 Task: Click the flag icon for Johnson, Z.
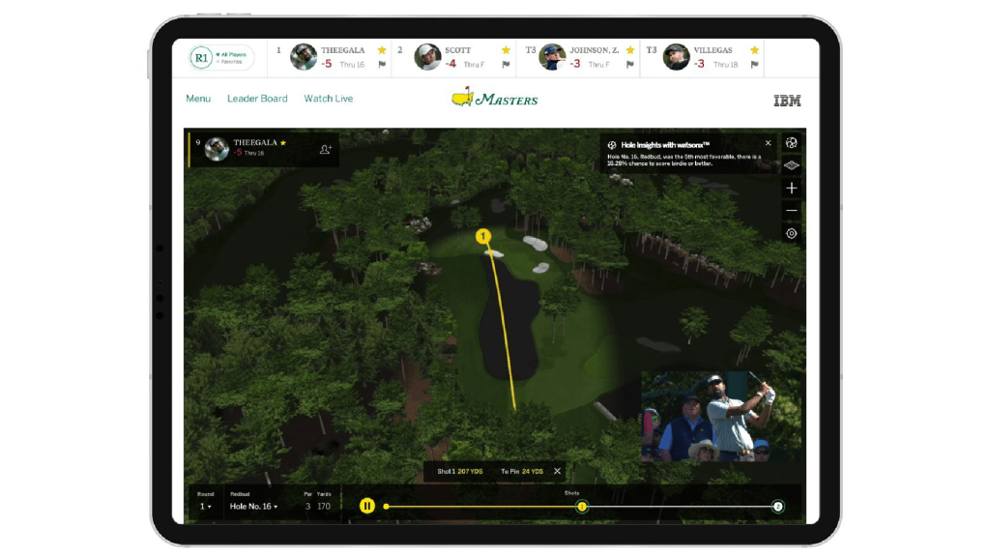630,65
